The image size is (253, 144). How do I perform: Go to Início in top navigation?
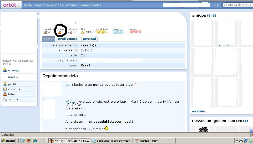pos(28,5)
